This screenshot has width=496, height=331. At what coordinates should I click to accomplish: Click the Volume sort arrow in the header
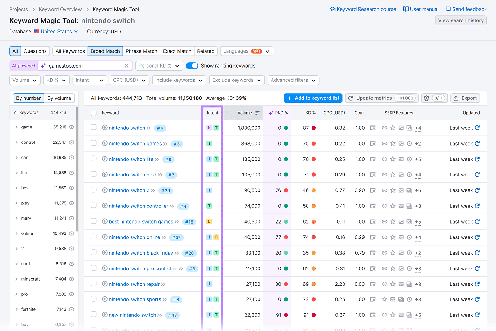point(257,113)
